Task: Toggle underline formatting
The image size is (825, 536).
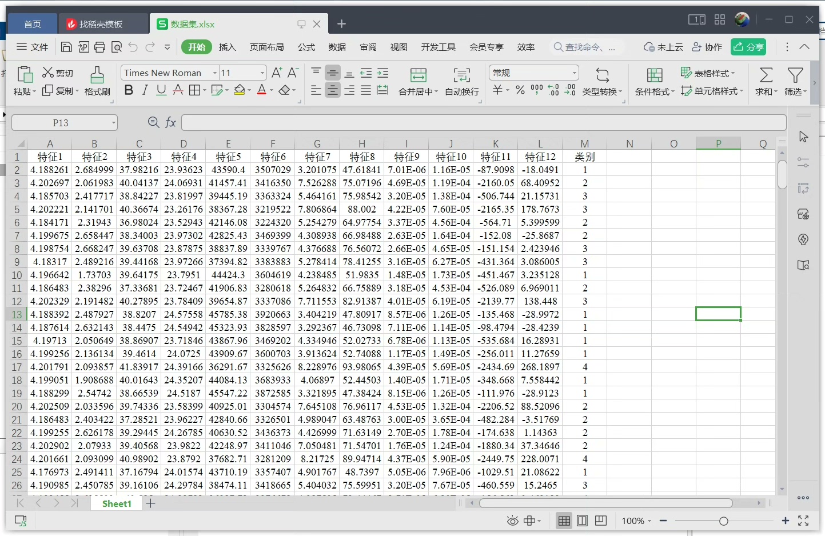Action: 161,90
